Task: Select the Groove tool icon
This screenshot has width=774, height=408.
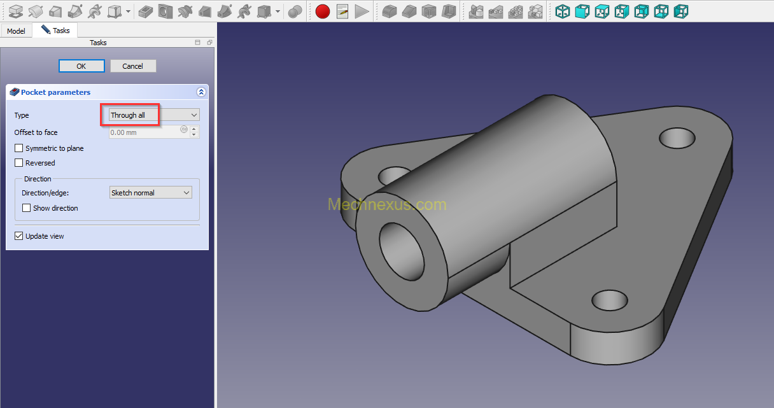Action: pos(185,11)
